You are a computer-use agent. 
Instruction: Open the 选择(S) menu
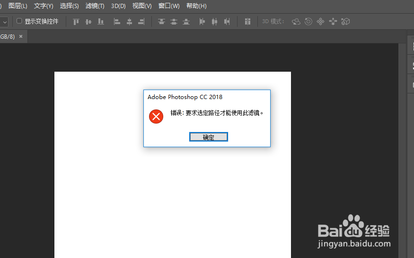point(69,6)
